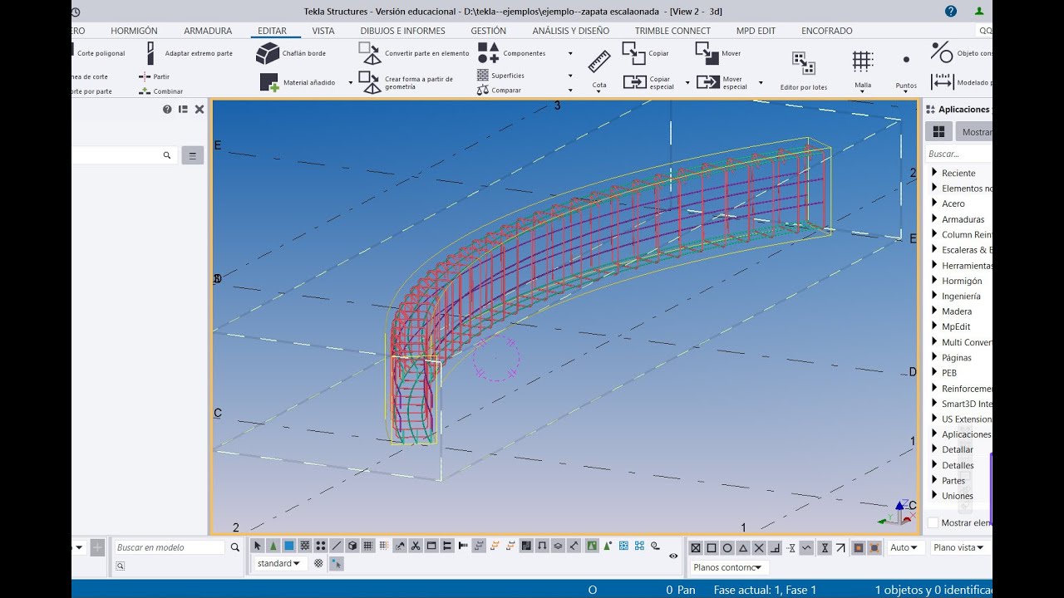Click the visibility eye icon
Viewport: 1064px width, 598px height.
673,556
